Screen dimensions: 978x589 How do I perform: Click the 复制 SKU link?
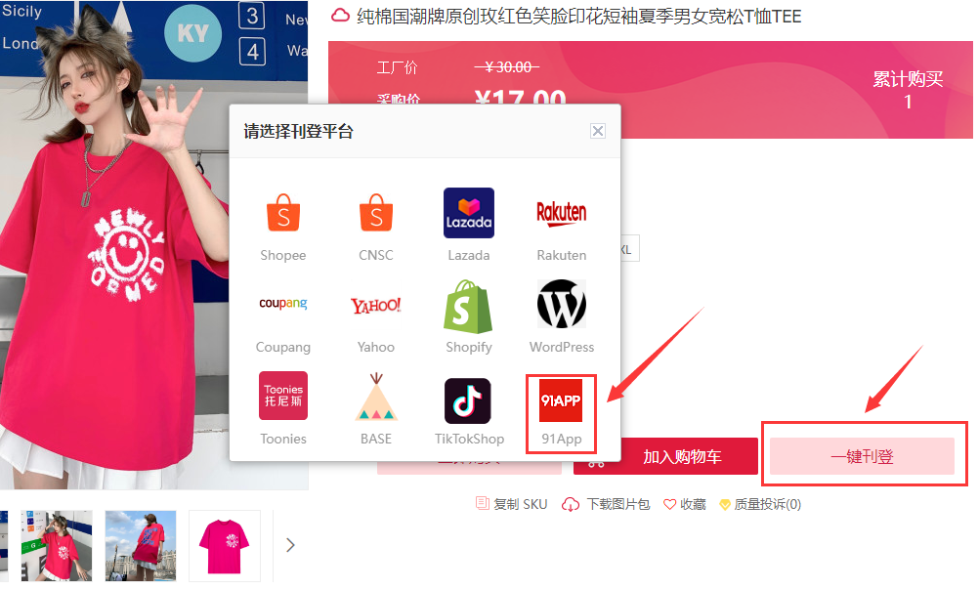pyautogui.click(x=511, y=504)
